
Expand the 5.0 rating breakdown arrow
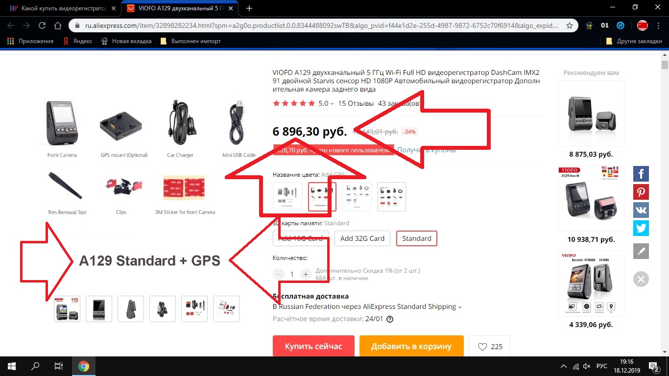pyautogui.click(x=332, y=104)
